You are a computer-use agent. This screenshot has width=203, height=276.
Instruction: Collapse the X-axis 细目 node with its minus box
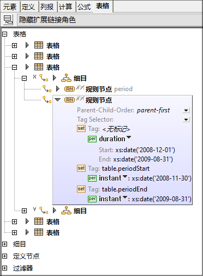[x=24, y=79]
